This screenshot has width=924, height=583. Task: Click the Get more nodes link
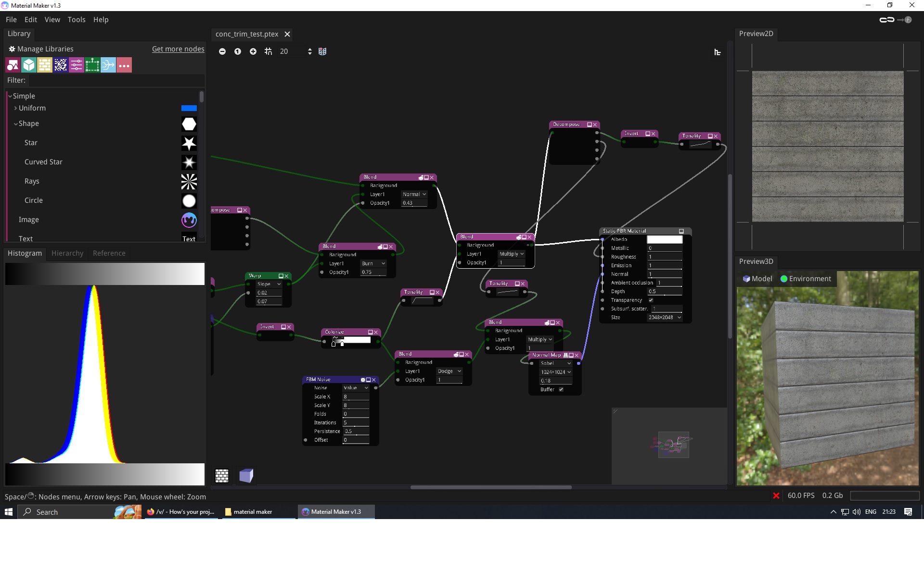pos(178,49)
